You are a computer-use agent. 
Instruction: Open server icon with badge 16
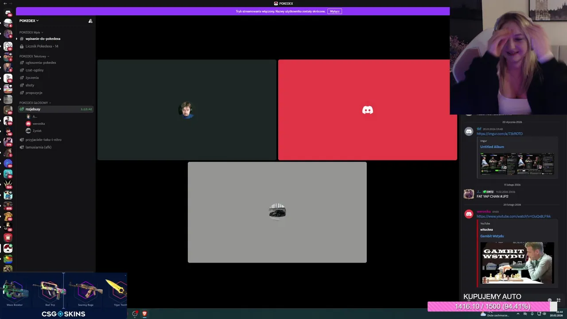coord(8,78)
